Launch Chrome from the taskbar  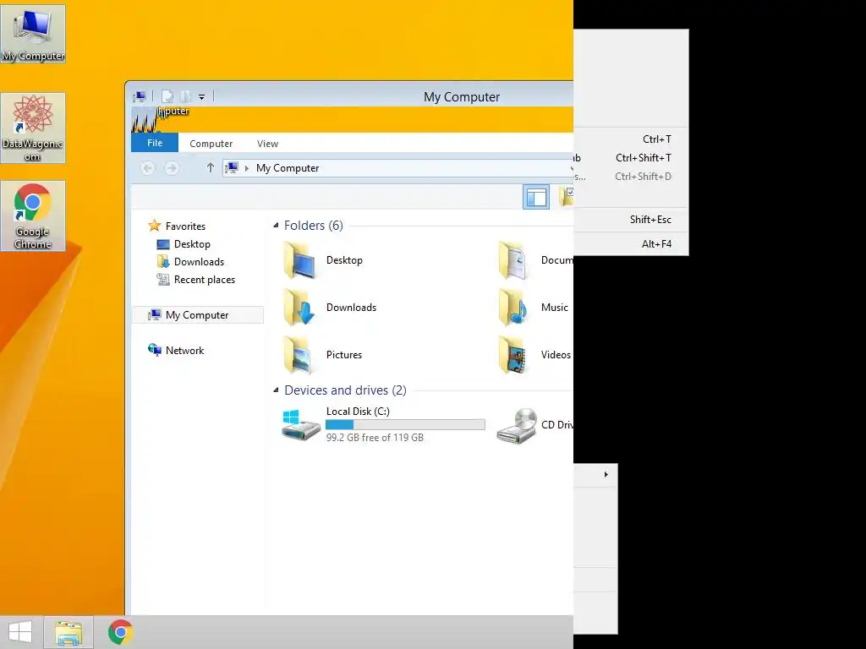(120, 632)
